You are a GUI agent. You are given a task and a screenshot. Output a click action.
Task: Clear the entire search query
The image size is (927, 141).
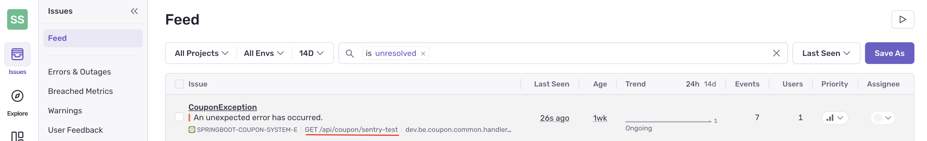tap(776, 53)
